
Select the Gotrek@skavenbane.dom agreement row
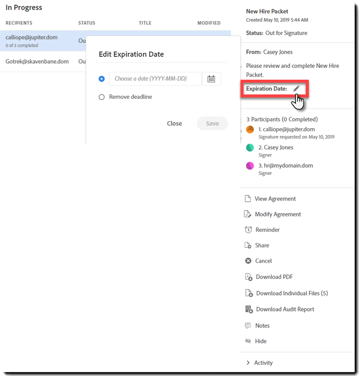point(41,62)
